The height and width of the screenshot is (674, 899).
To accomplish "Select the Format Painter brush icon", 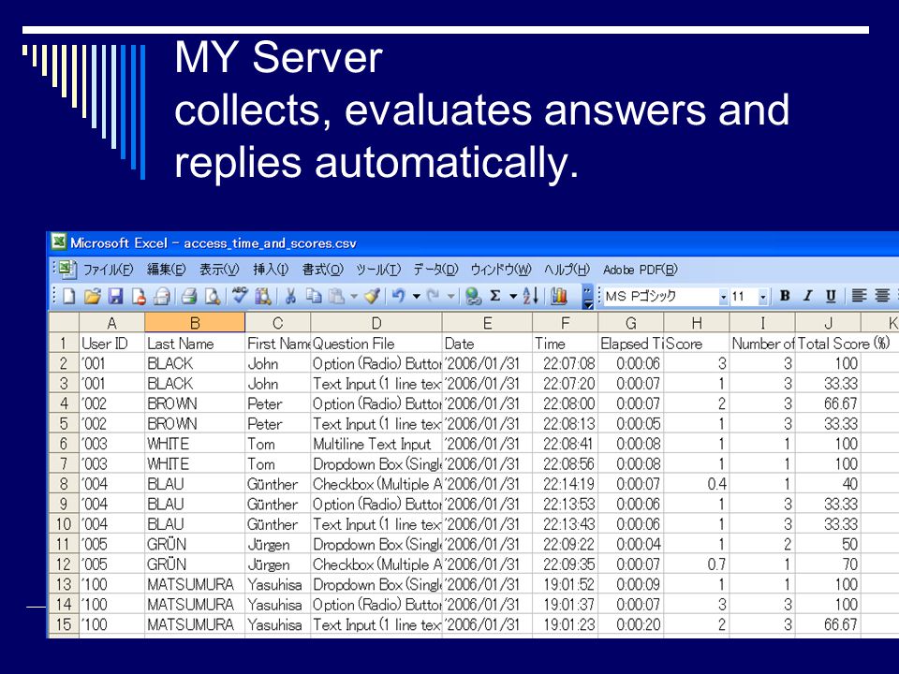I will coord(372,297).
